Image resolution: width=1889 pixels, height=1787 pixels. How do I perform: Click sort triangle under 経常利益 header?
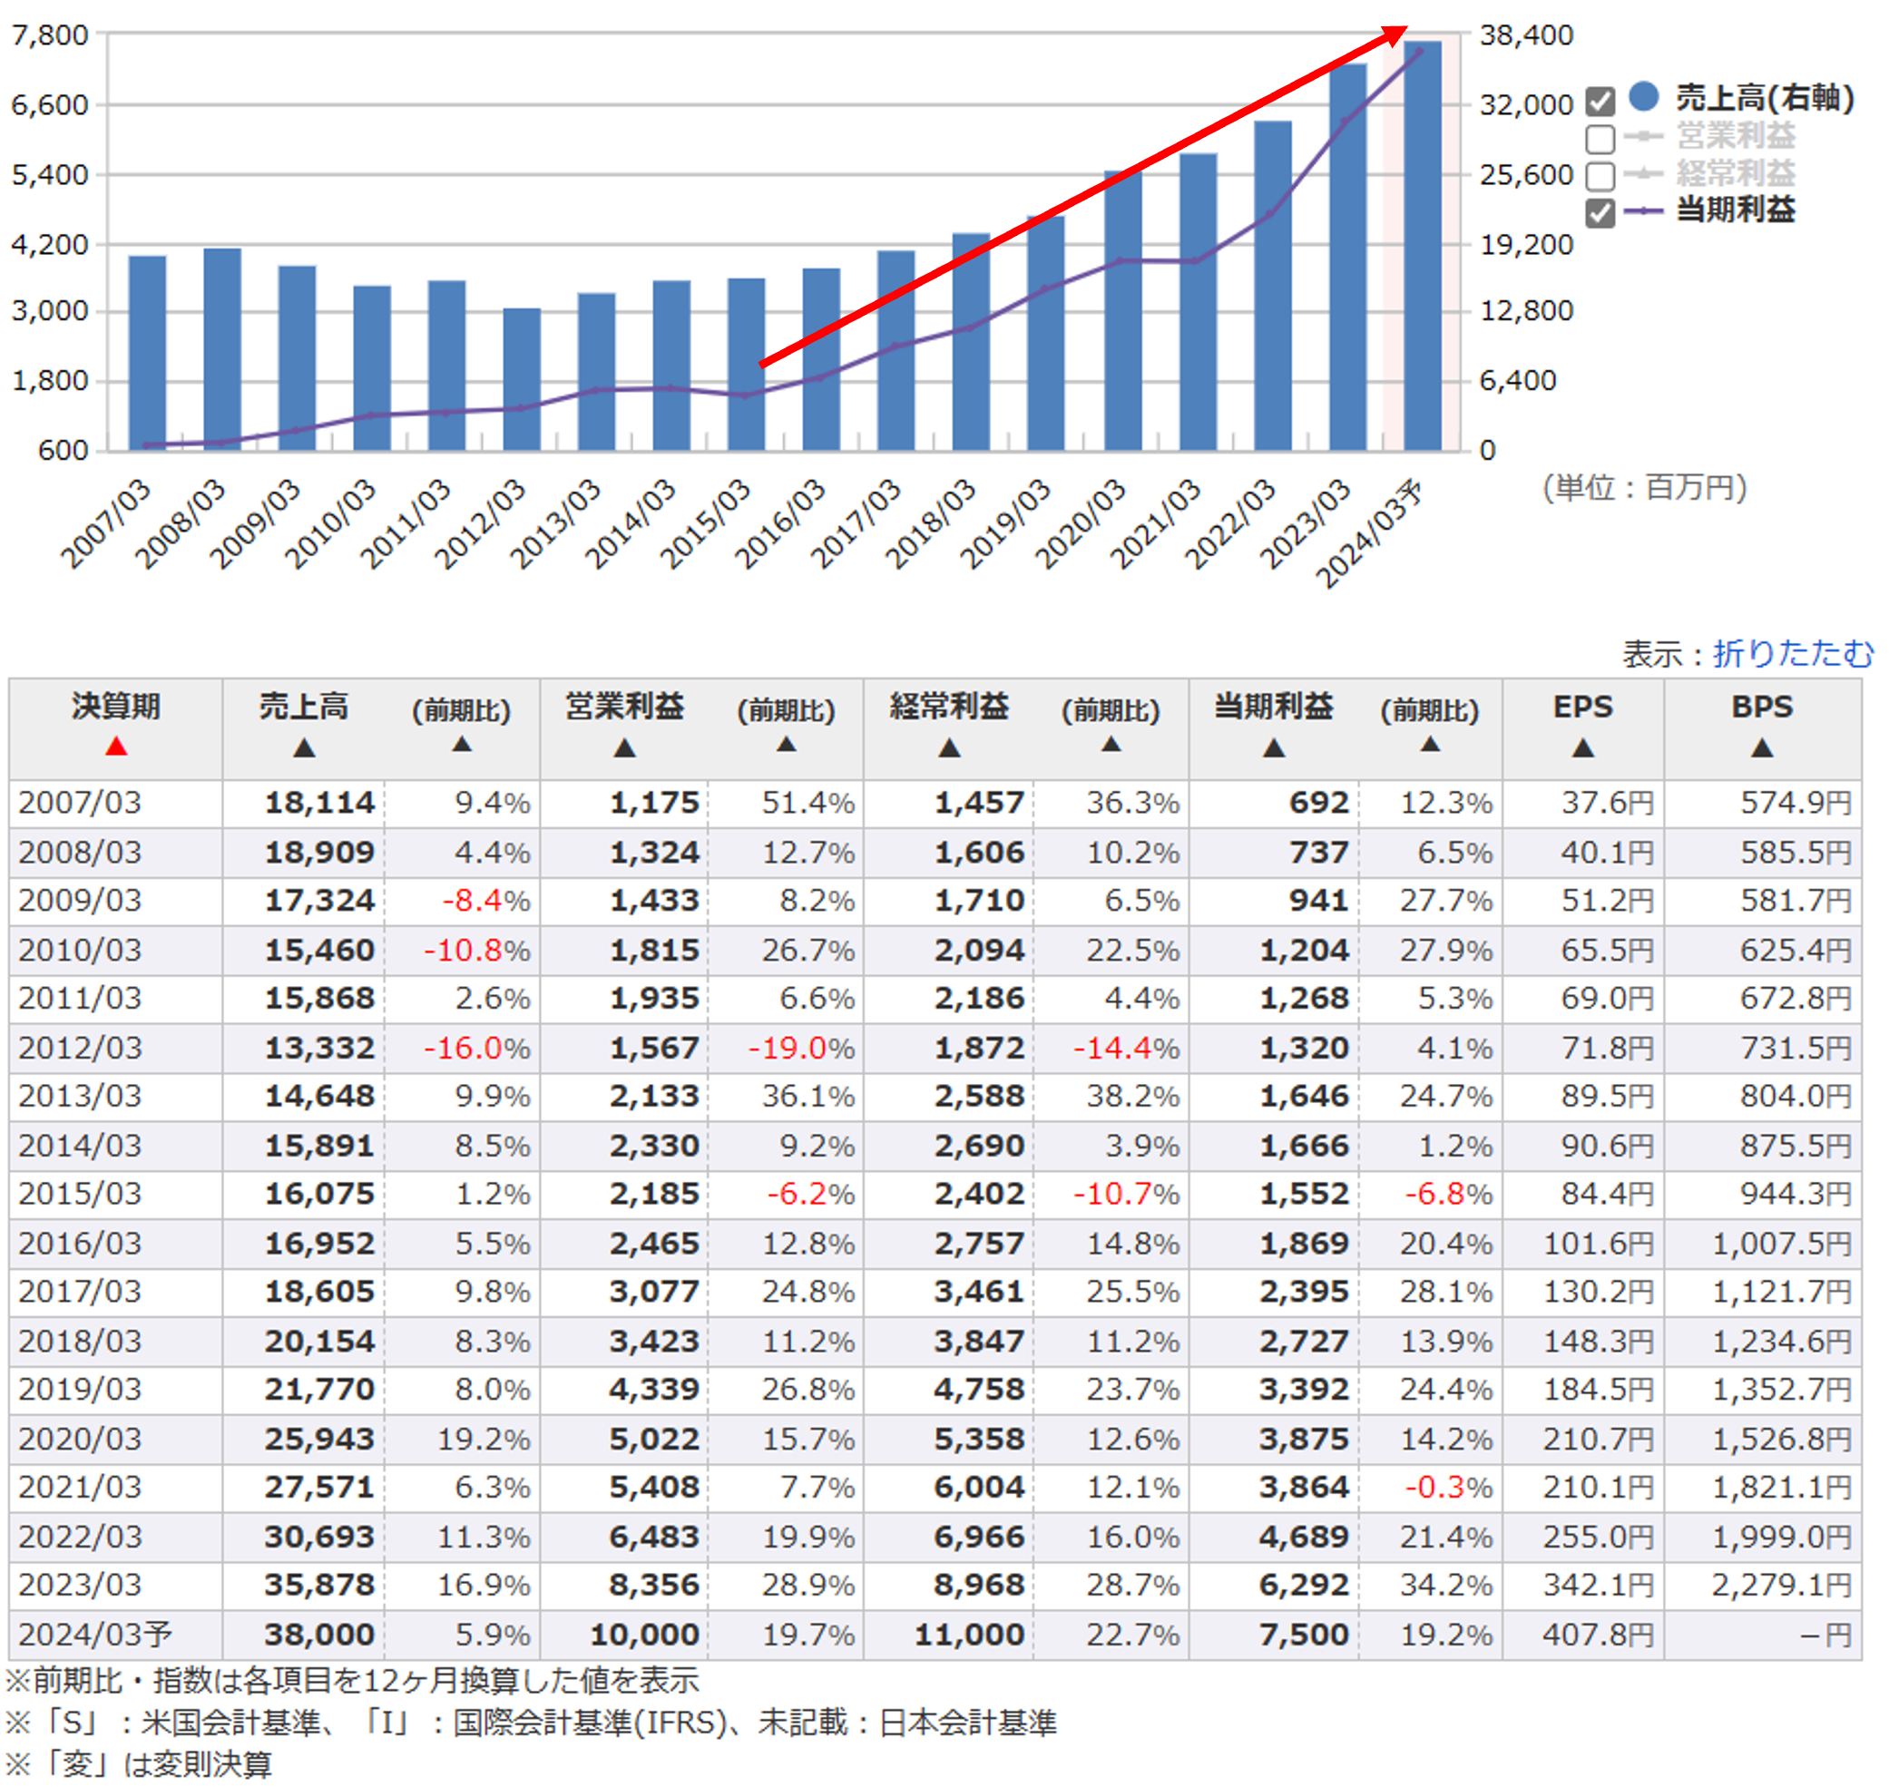click(x=949, y=748)
